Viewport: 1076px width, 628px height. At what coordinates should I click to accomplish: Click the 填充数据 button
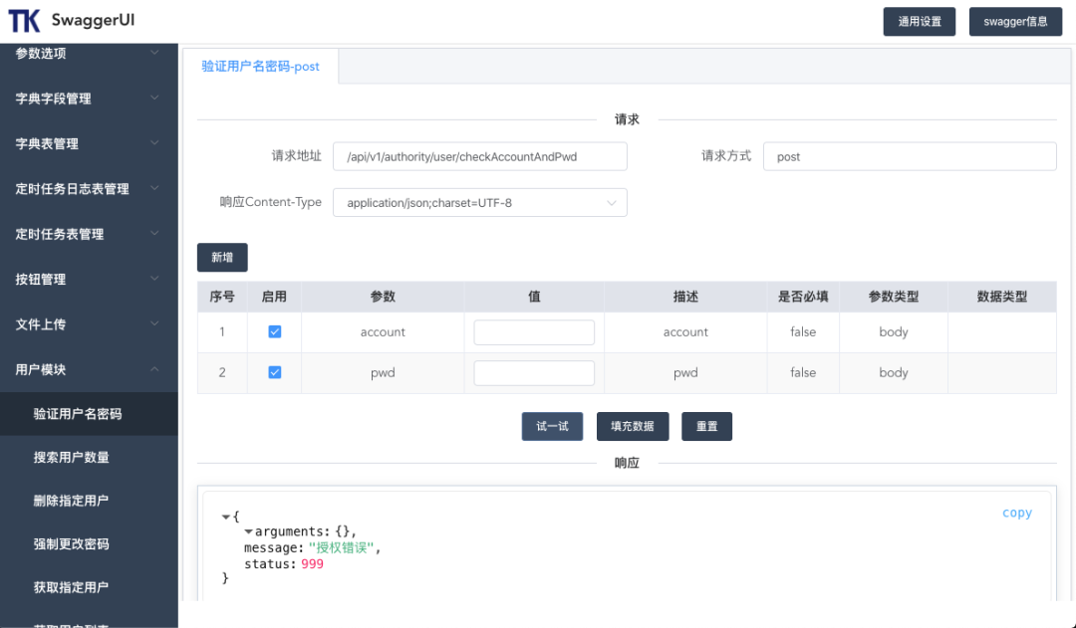pyautogui.click(x=633, y=426)
